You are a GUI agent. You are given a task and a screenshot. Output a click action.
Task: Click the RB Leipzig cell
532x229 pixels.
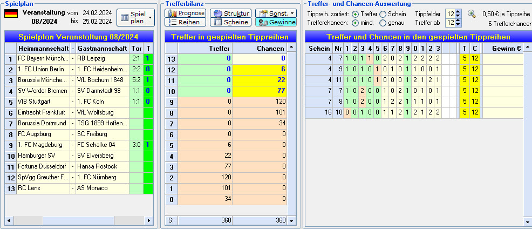click(103, 58)
